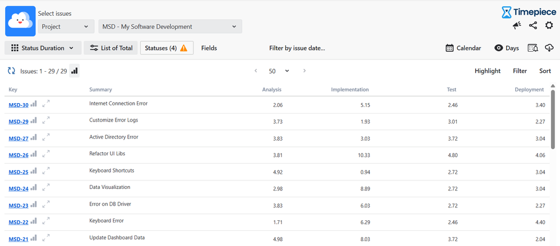Click the cloud app logo icon

(20, 21)
